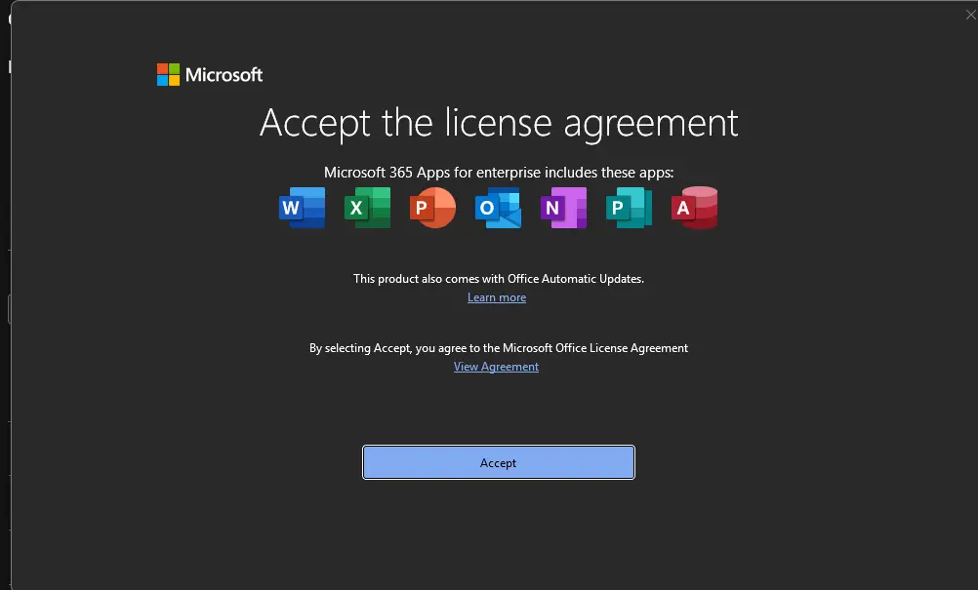Open the Learn more link
The width and height of the screenshot is (978, 590).
click(x=497, y=297)
